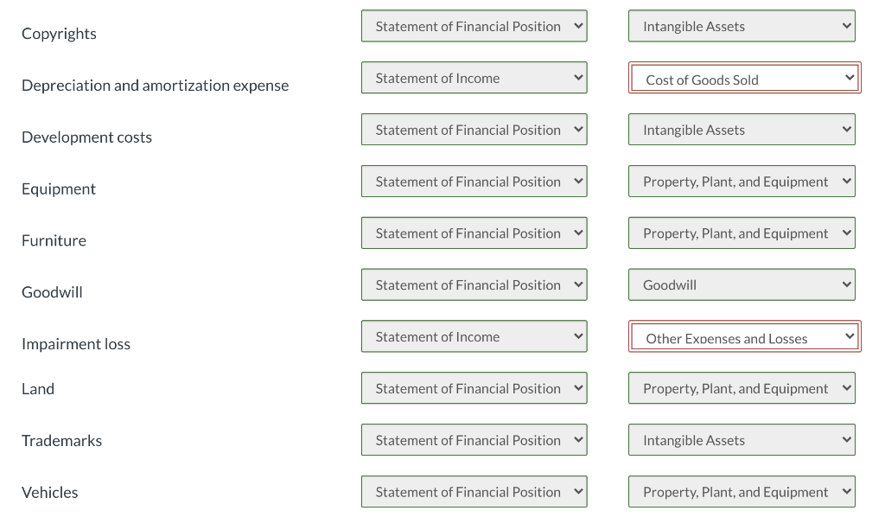Click the arrow on the Equipment classification dropdown
The height and width of the screenshot is (530, 885).
pos(845,181)
